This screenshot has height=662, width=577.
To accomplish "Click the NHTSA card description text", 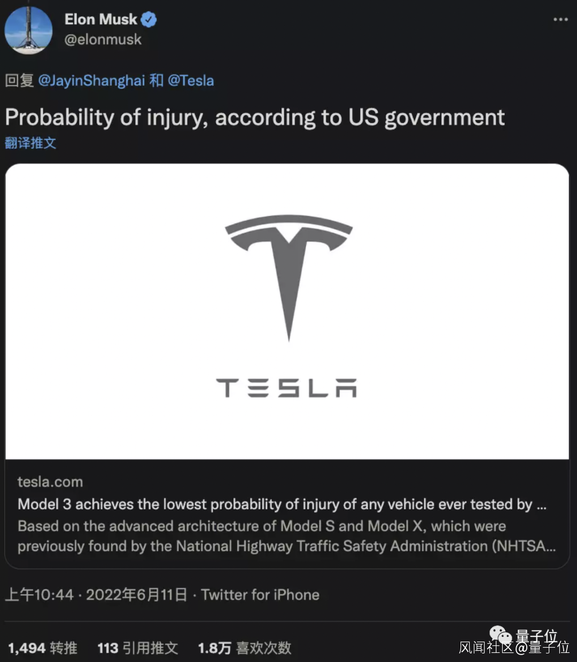I will [x=286, y=536].
